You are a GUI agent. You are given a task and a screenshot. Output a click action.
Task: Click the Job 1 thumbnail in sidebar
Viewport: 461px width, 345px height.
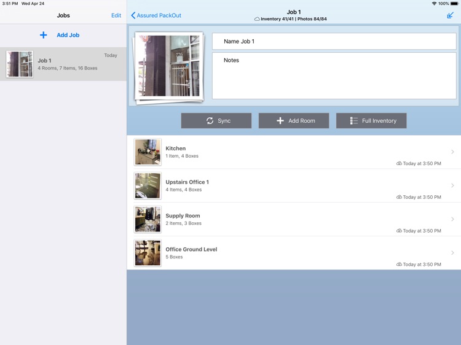(20, 64)
